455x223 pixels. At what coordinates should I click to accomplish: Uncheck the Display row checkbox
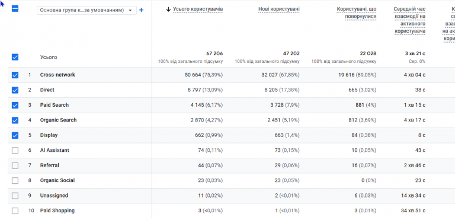tap(15, 135)
